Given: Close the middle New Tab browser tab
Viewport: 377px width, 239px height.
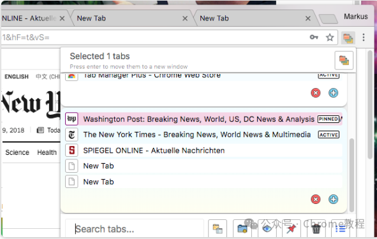Looking at the screenshot, I should [185, 18].
